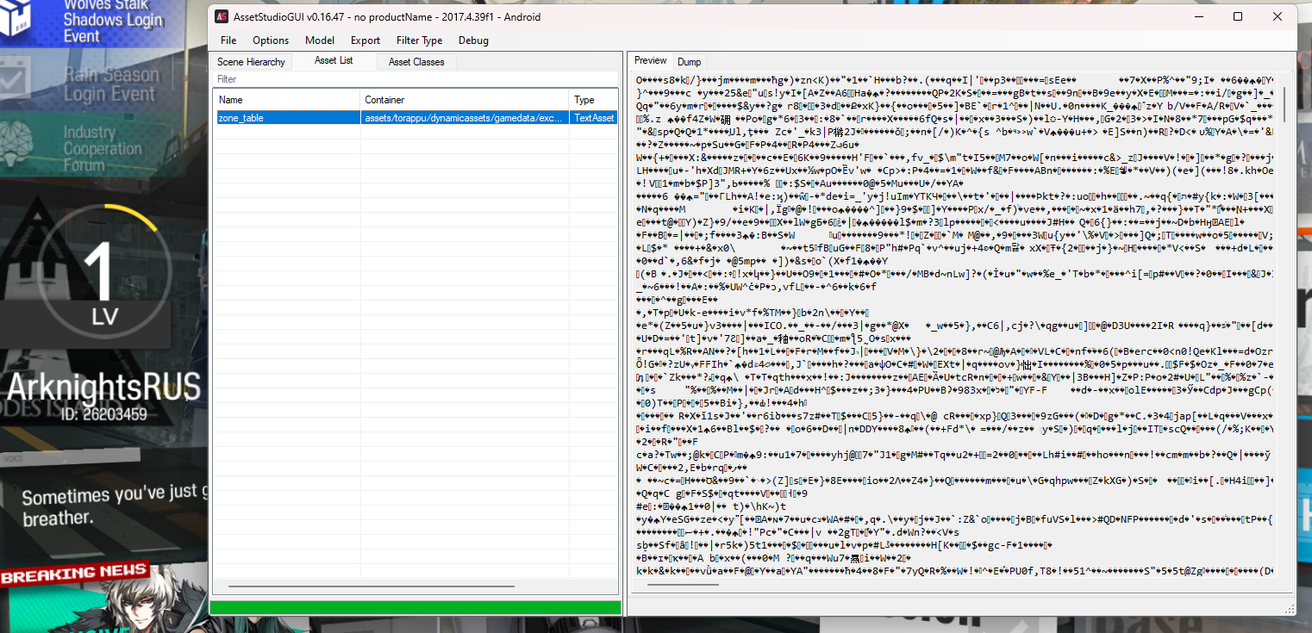Open the Export menu

click(x=365, y=40)
